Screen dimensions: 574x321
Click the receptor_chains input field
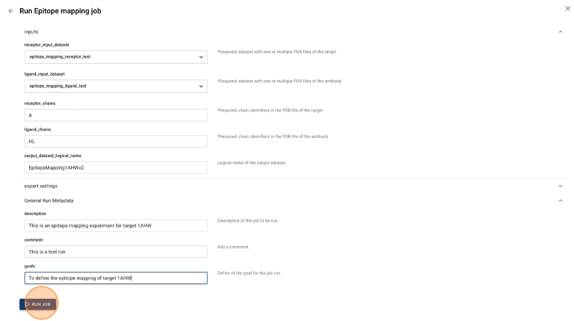pos(116,115)
